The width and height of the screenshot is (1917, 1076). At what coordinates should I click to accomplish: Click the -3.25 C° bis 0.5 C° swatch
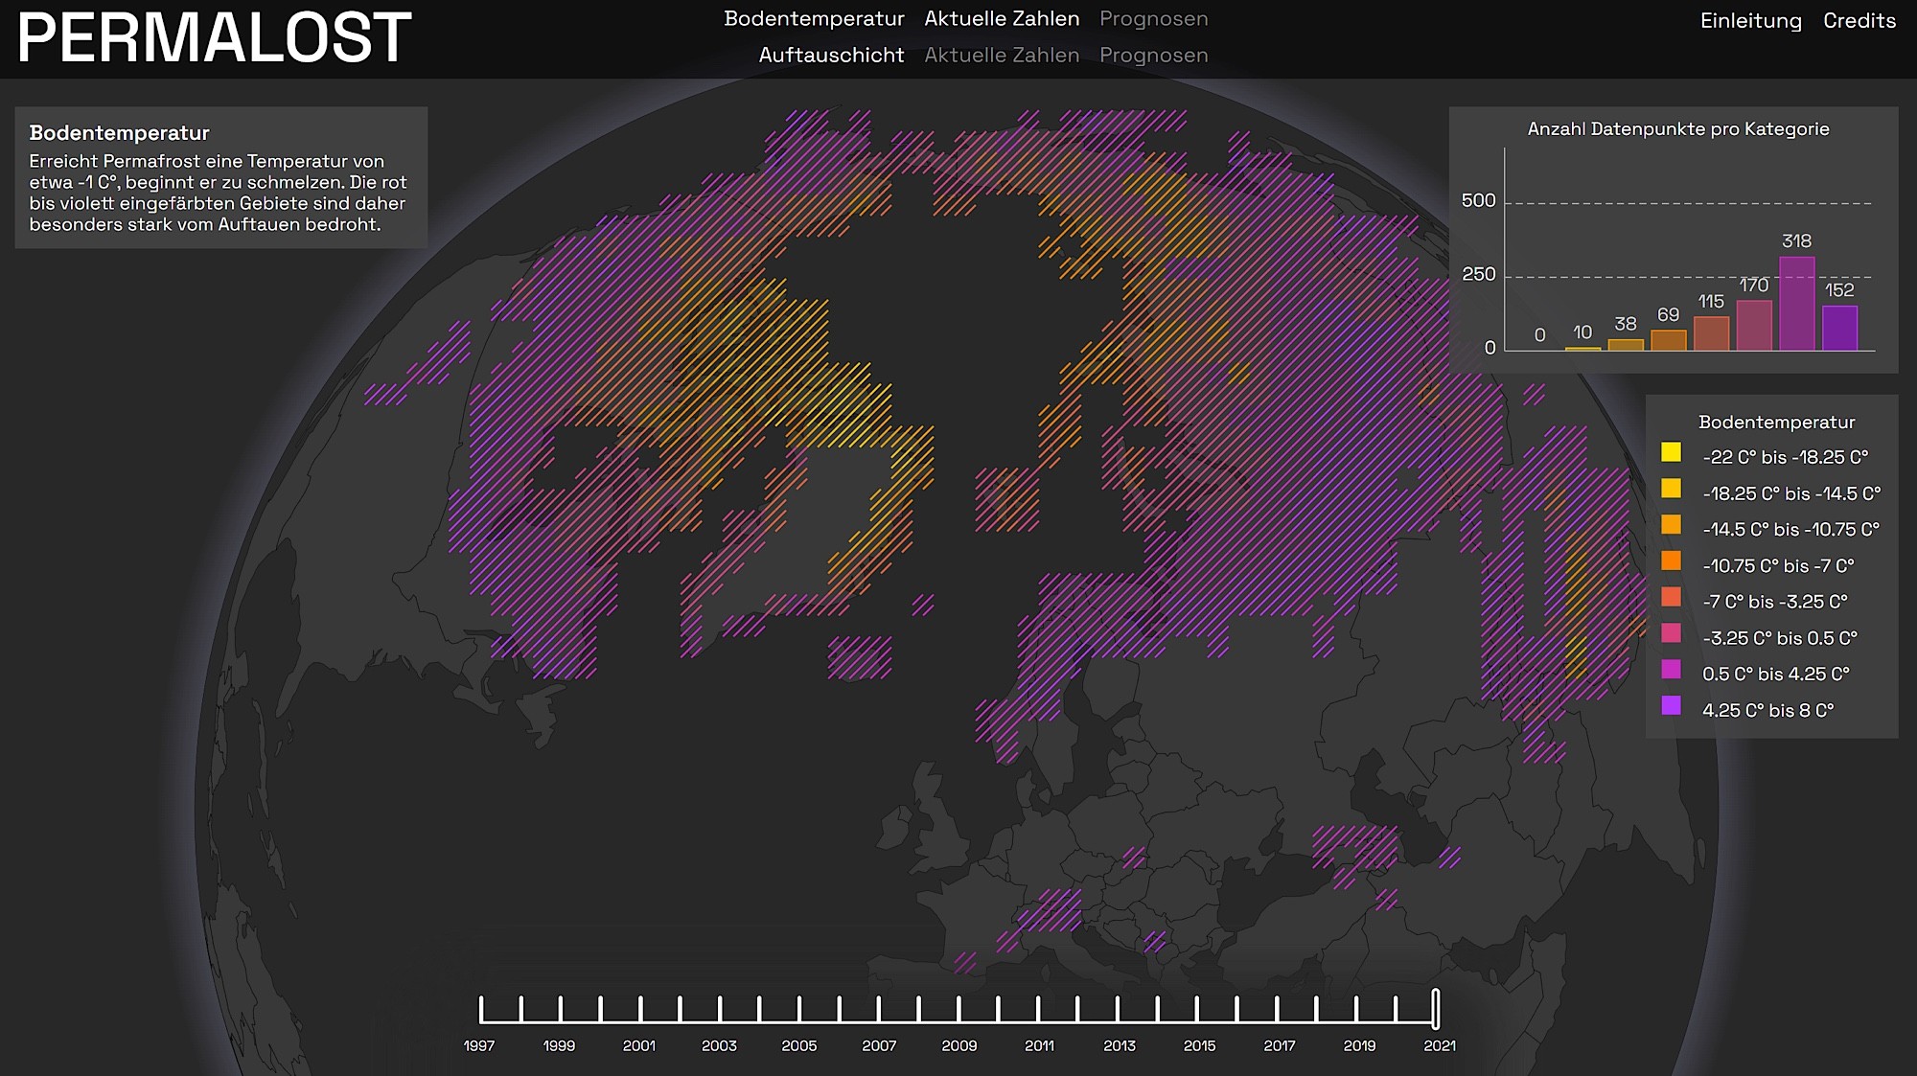(1671, 632)
